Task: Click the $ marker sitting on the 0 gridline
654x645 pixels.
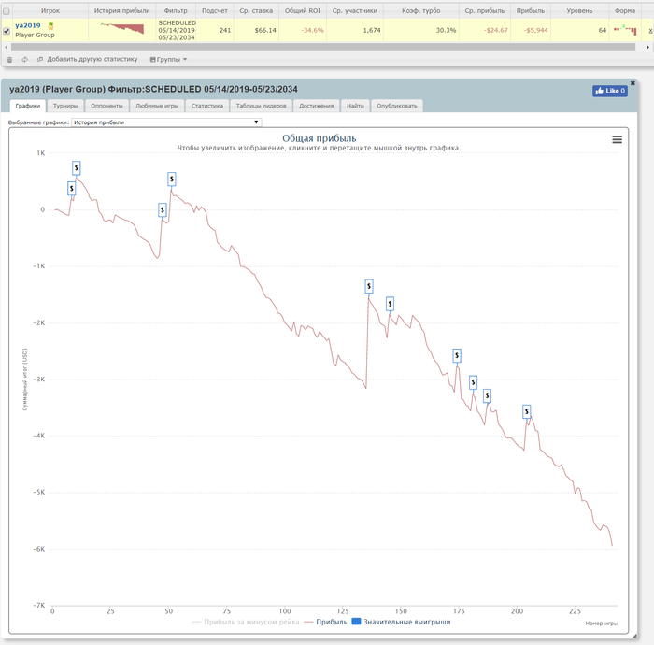Action: pos(163,209)
